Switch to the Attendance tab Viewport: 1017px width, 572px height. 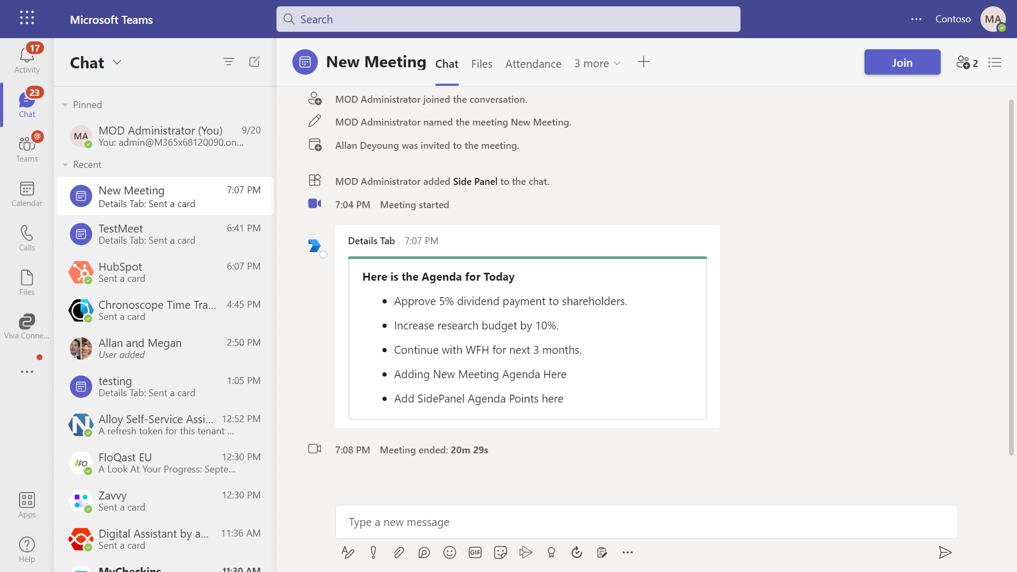tap(533, 64)
